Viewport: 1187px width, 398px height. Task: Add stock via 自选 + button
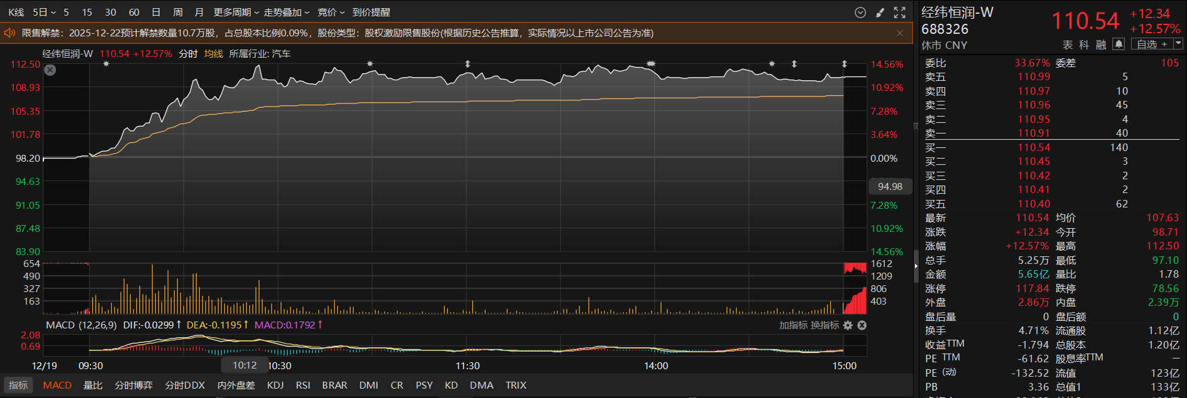tap(1152, 44)
